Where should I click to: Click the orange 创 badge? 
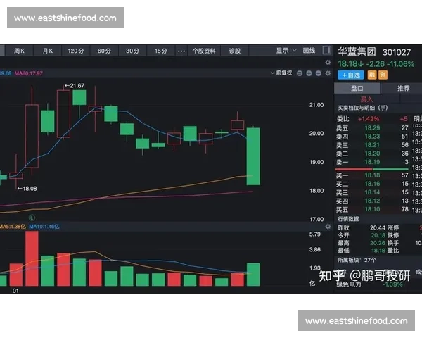pyautogui.click(x=383, y=75)
